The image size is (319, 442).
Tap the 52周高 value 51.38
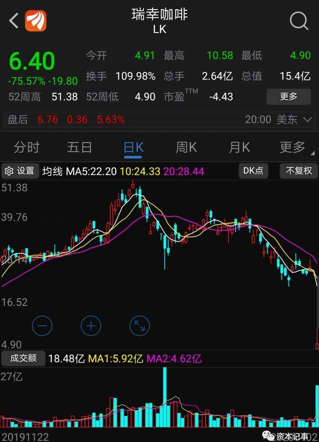[64, 97]
